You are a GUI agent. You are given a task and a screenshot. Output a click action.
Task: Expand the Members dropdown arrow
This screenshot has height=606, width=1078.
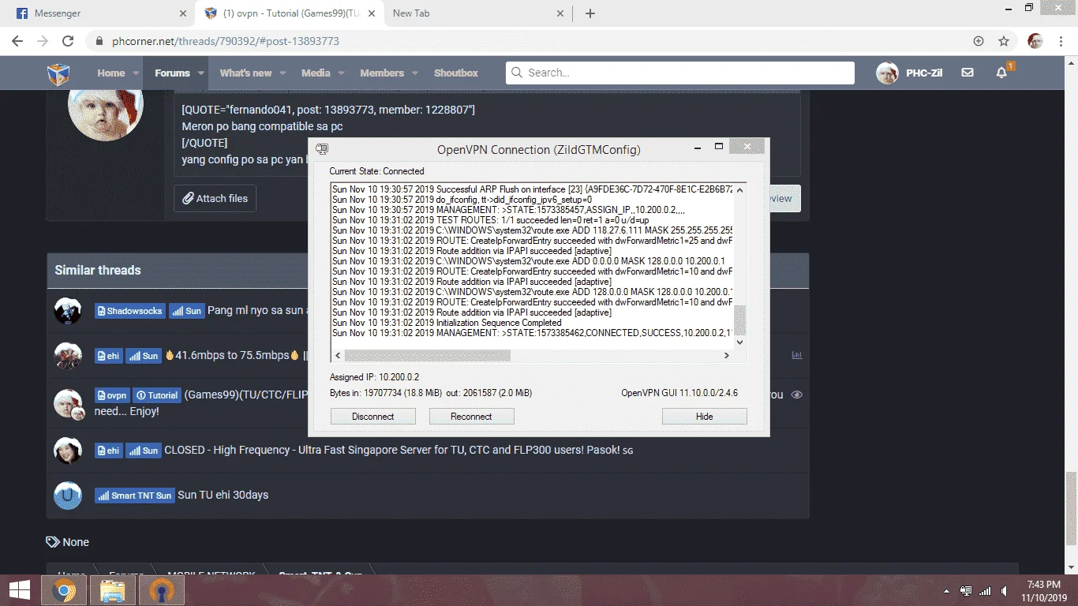(x=415, y=73)
